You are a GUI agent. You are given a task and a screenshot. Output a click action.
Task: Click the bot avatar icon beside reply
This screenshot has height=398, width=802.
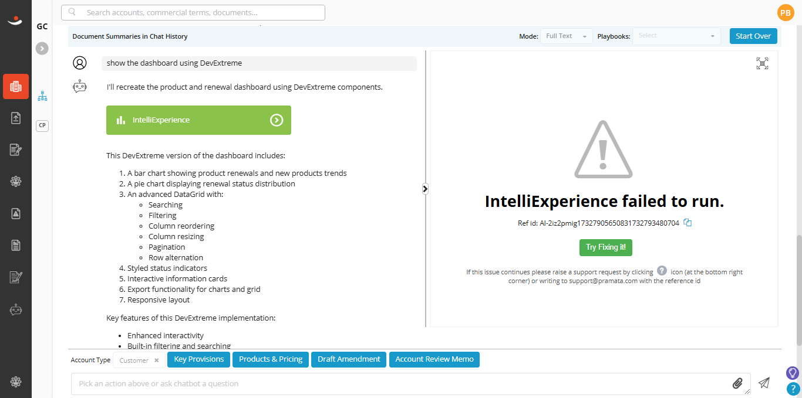coord(79,87)
